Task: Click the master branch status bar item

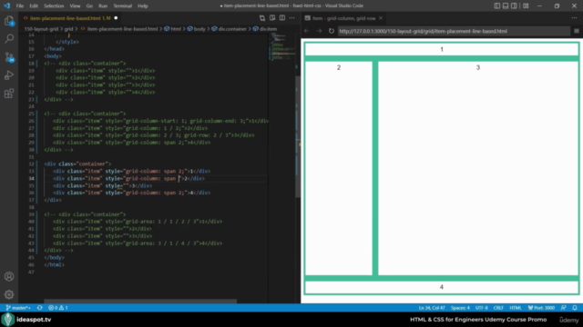Action: [x=18, y=308]
